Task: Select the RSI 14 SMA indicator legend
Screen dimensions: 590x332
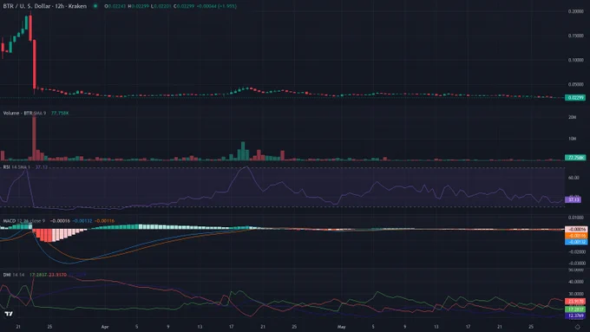Action: [16, 166]
